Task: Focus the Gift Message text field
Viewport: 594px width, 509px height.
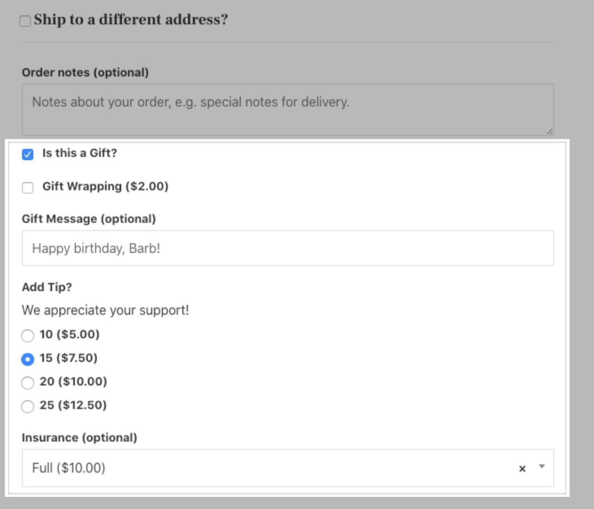Action: click(288, 248)
